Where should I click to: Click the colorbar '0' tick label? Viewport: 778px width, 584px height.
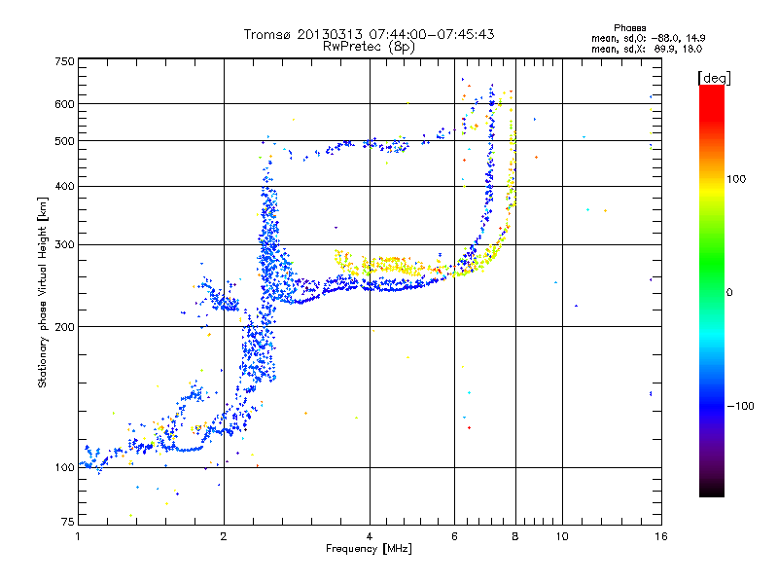729,292
